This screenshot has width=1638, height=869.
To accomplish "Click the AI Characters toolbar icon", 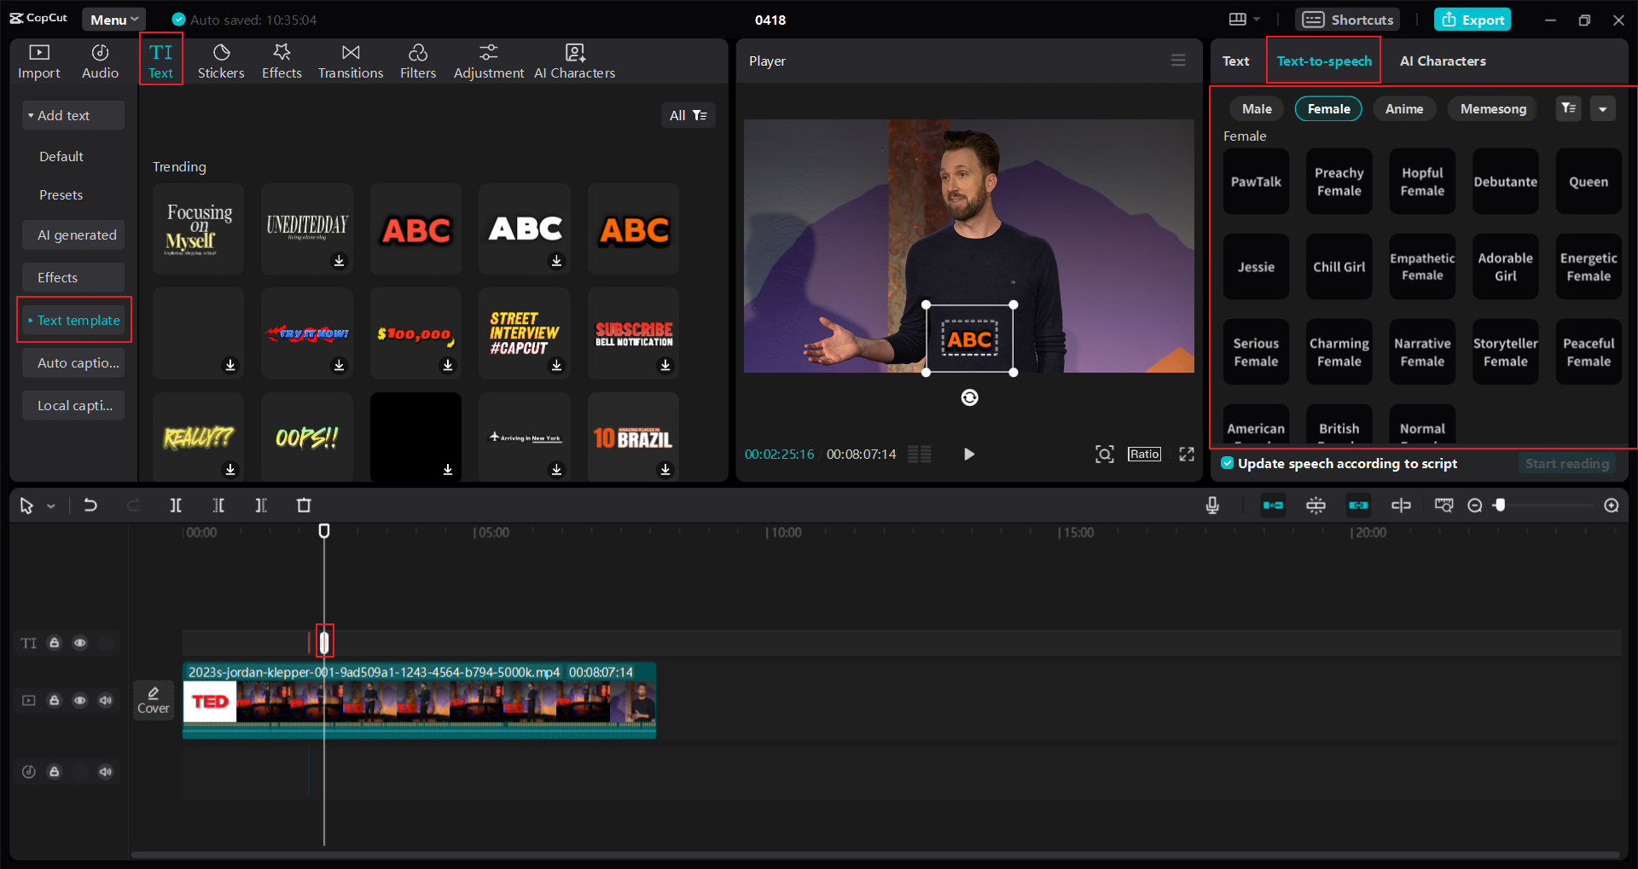I will click(x=574, y=61).
